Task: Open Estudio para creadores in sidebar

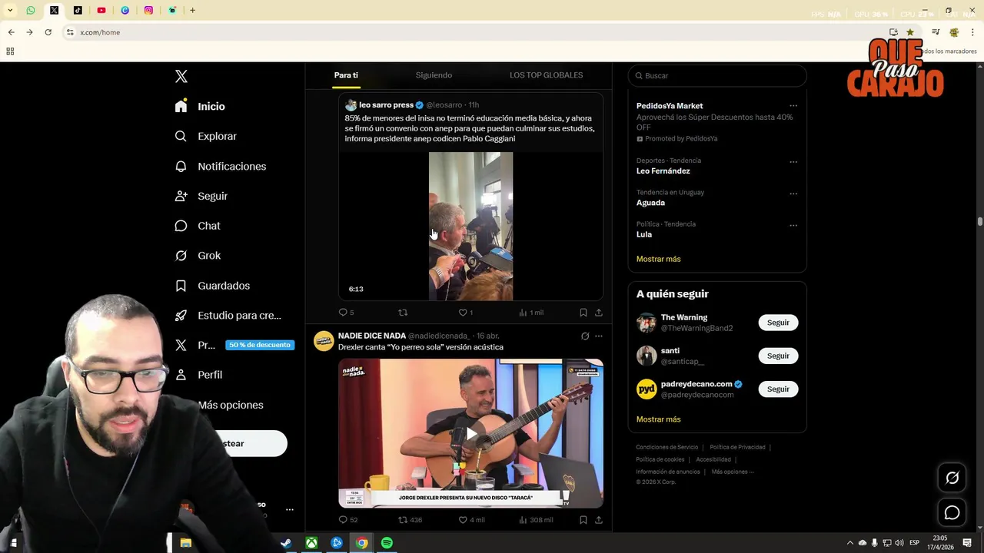Action: [228, 316]
